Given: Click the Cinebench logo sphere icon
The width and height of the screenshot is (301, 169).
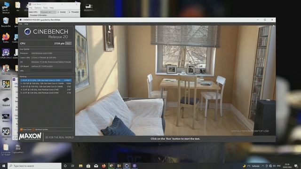Looking at the screenshot, I should pyautogui.click(x=28, y=31).
